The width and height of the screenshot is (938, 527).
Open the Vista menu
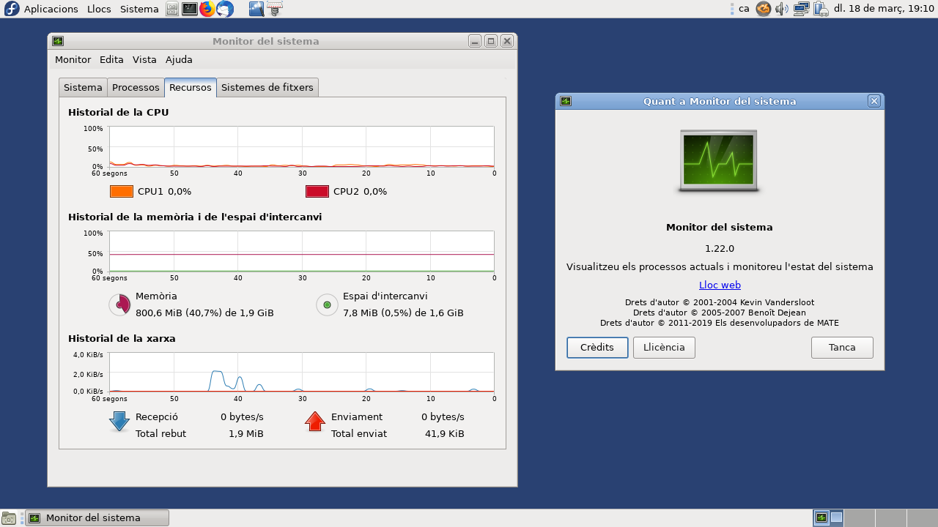click(x=144, y=60)
